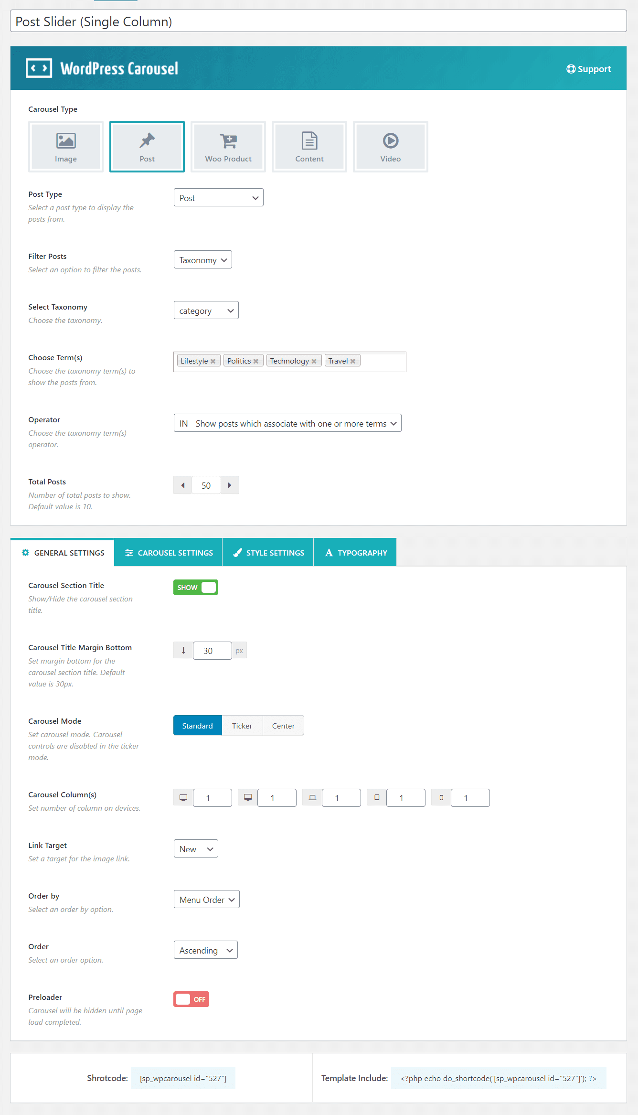Viewport: 638px width, 1115px height.
Task: Open the Post Type dropdown
Action: 218,197
